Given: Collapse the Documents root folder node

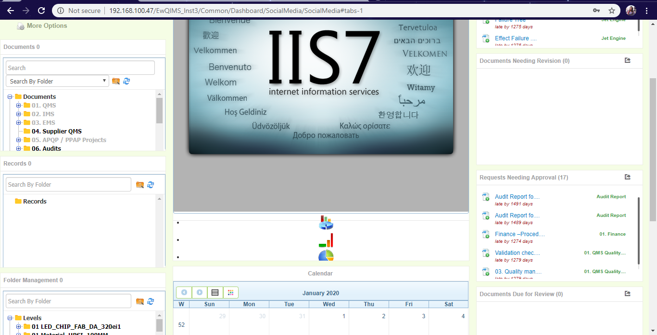Looking at the screenshot, I should [x=10, y=96].
